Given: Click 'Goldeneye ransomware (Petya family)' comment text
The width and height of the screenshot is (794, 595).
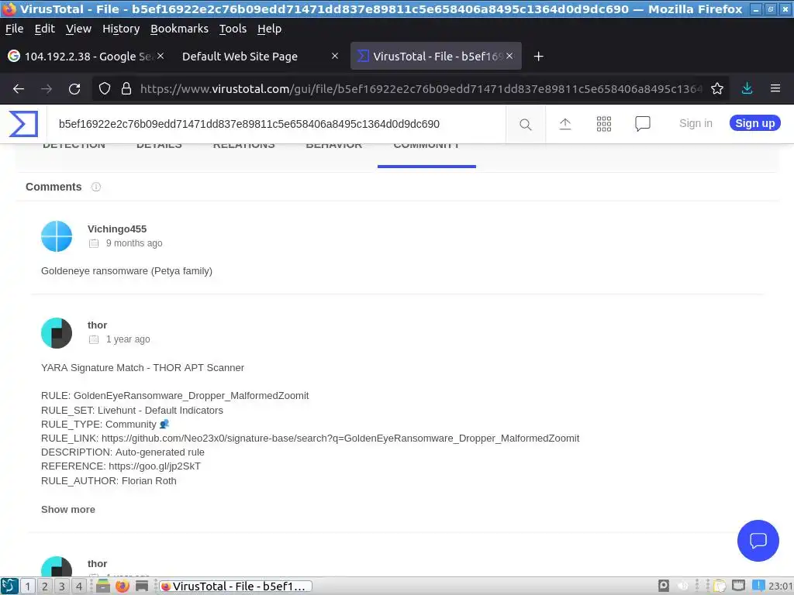Looking at the screenshot, I should pos(126,271).
